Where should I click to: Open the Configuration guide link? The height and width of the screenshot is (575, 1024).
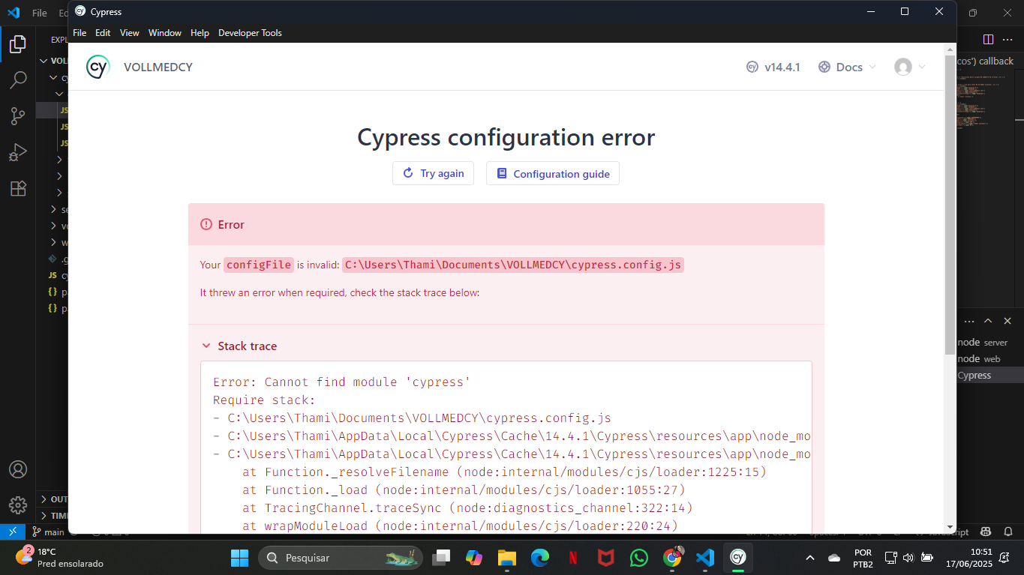tap(553, 173)
